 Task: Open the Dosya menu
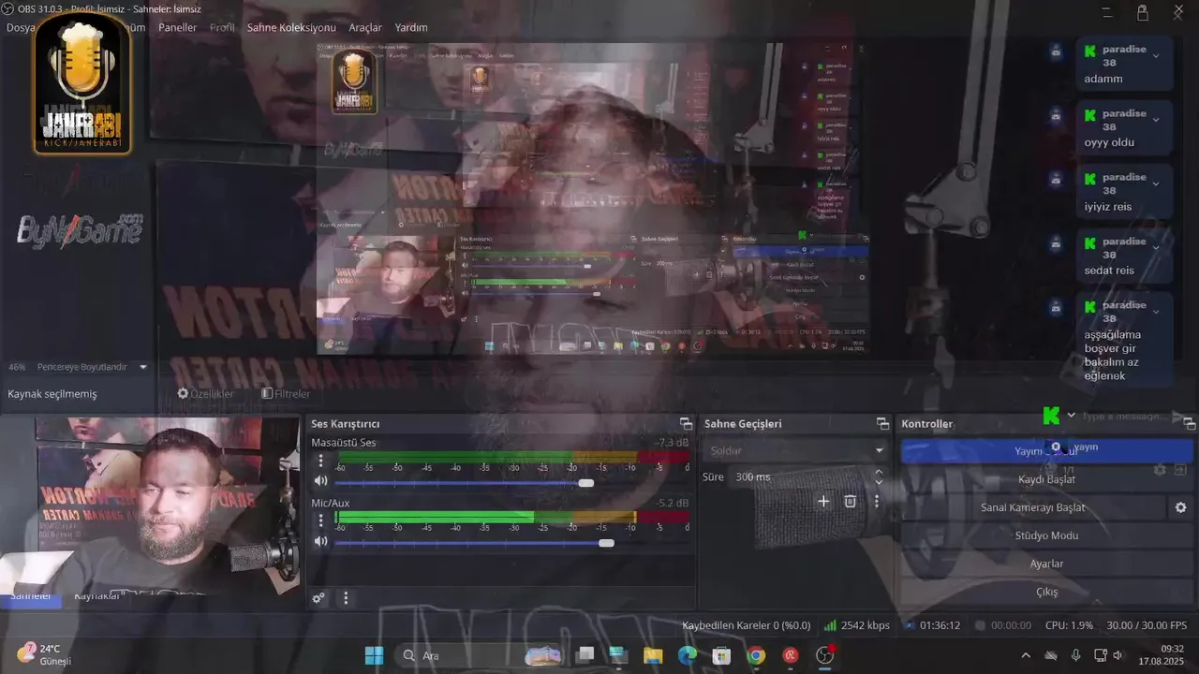point(20,28)
